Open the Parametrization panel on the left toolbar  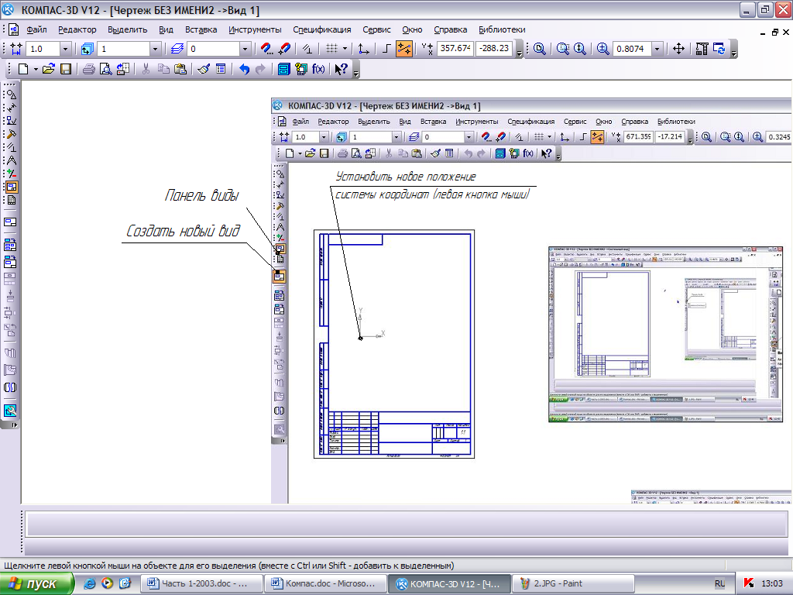pos(11,147)
